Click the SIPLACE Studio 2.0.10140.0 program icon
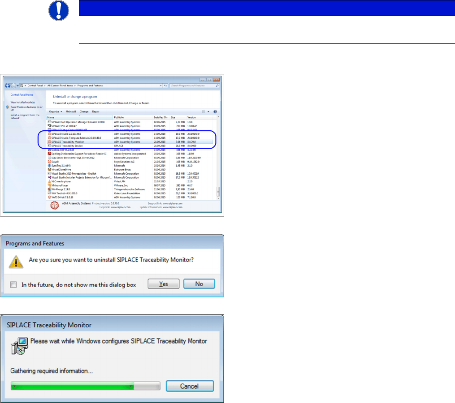The image size is (455, 403). (x=49, y=134)
